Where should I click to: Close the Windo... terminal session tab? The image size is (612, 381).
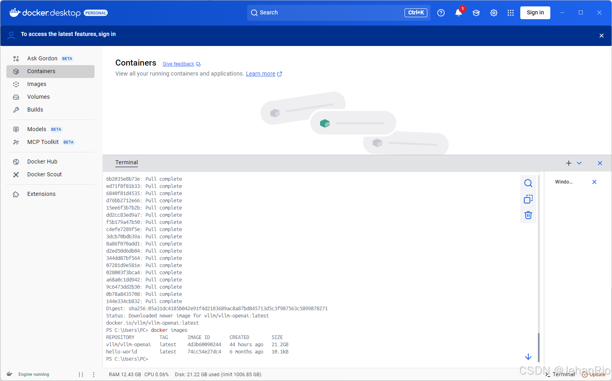point(594,182)
